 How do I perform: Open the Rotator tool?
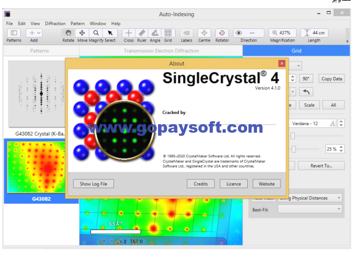tap(222, 33)
